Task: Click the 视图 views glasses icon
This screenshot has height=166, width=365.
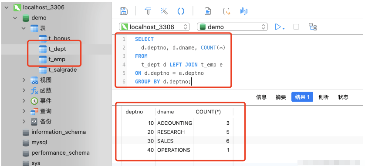Action: (34, 80)
